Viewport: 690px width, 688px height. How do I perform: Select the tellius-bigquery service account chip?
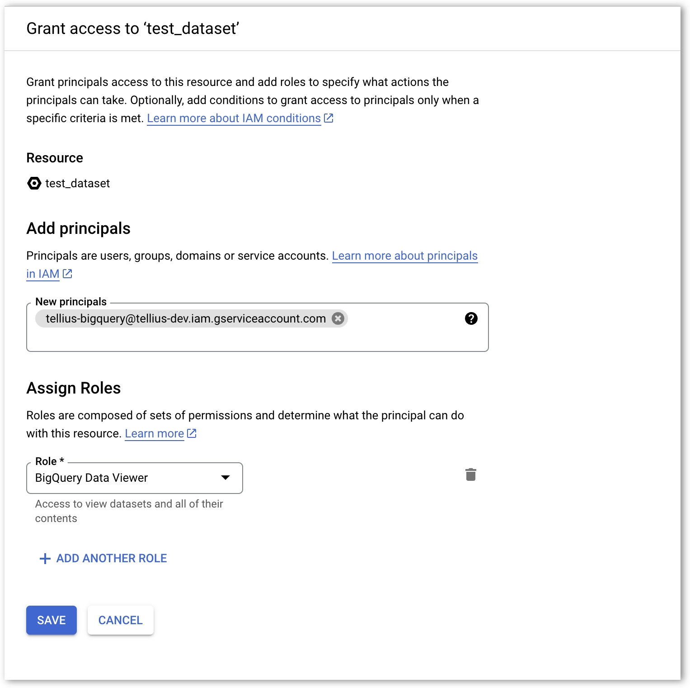coord(185,318)
